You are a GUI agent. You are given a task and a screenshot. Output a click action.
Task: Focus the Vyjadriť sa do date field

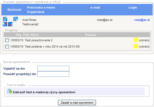(x=53, y=68)
